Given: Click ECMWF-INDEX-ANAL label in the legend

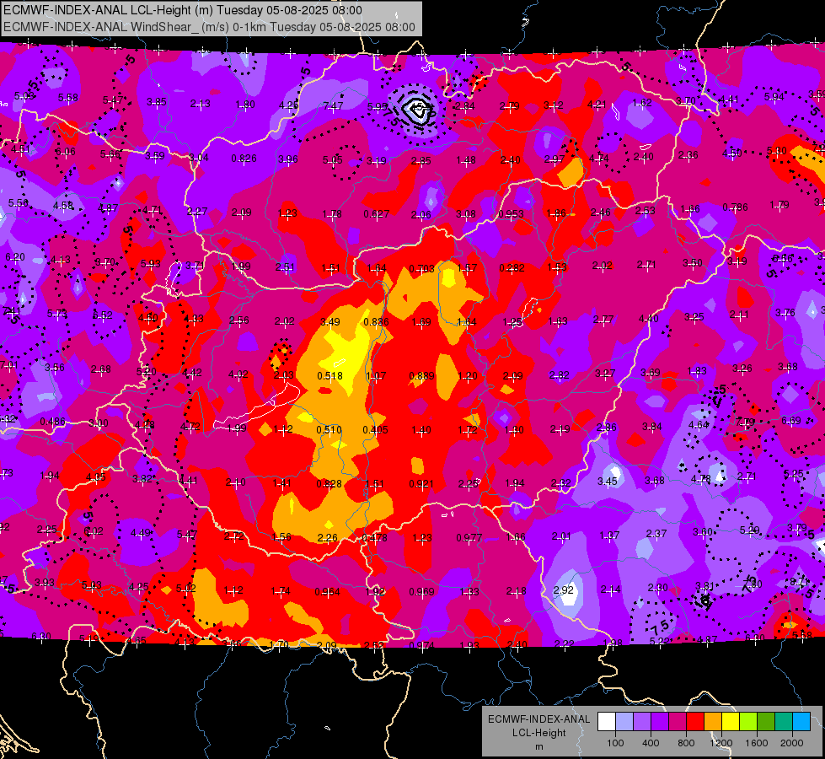Looking at the screenshot, I should tap(538, 719).
